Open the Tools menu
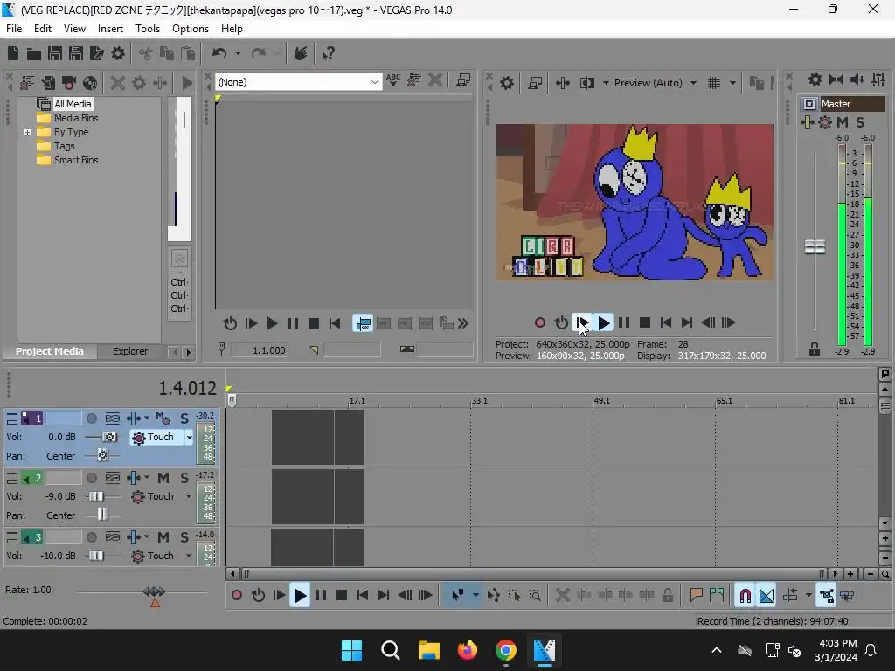 [x=147, y=29]
